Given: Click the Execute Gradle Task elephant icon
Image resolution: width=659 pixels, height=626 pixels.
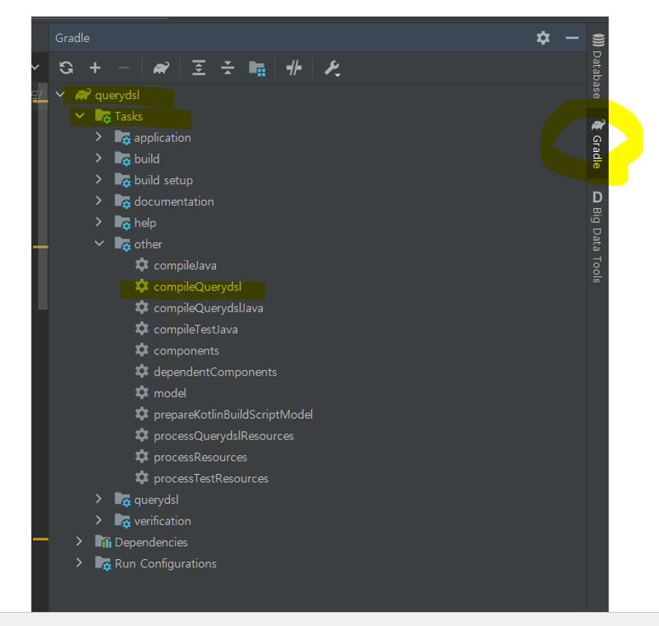Looking at the screenshot, I should [161, 68].
